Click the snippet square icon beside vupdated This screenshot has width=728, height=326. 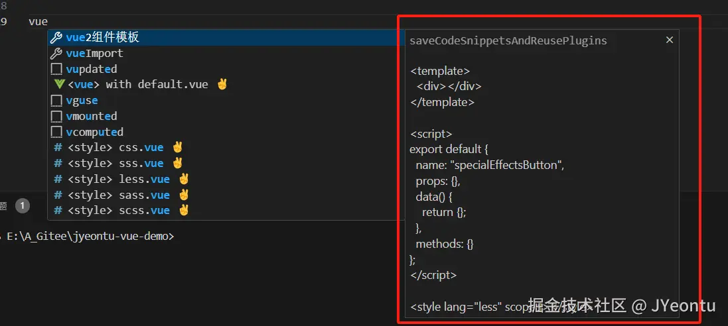coord(56,69)
